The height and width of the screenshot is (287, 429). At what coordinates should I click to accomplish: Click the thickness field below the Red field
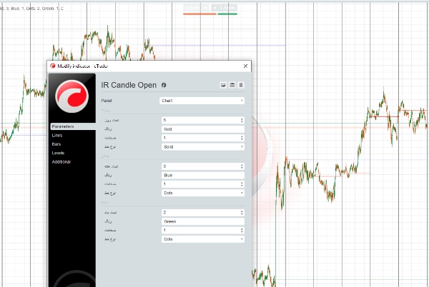pos(203,138)
